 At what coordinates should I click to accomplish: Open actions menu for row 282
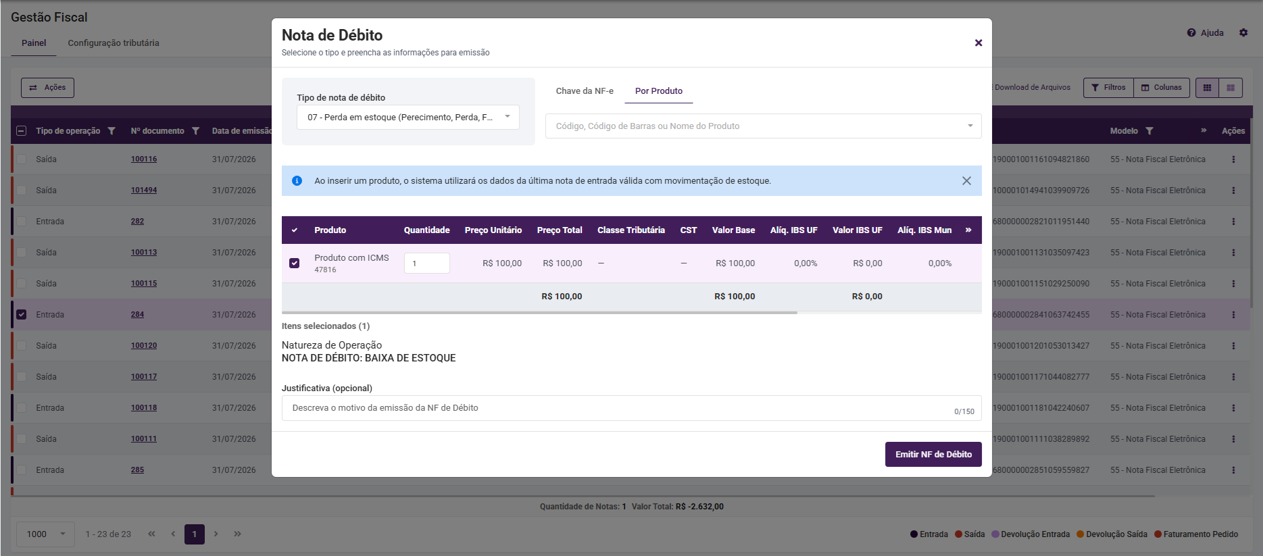click(x=1233, y=222)
